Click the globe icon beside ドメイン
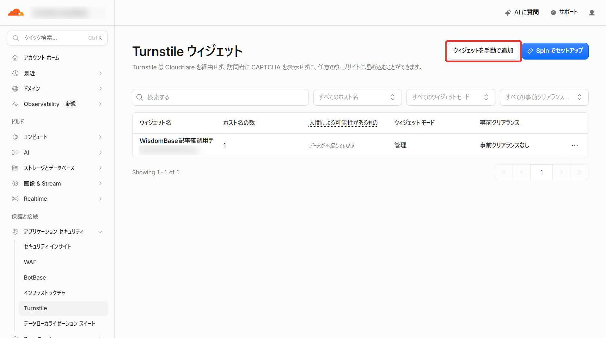Viewport: 606px width, 338px height. (15, 89)
